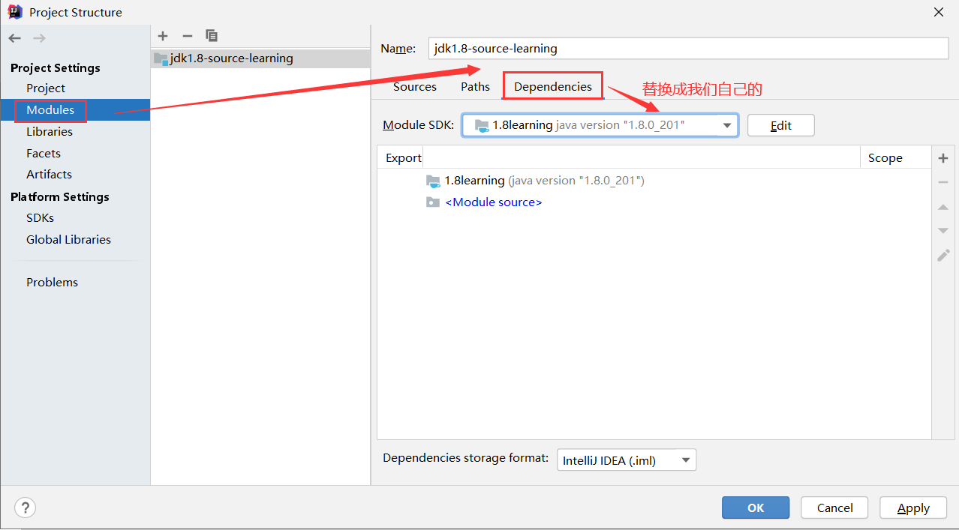
Task: Open Project settings section
Action: click(46, 88)
